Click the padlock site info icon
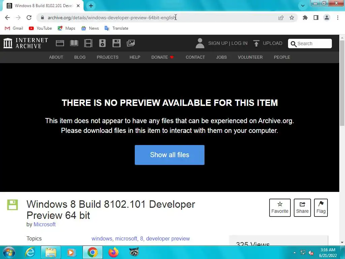345x259 pixels. [x=42, y=18]
